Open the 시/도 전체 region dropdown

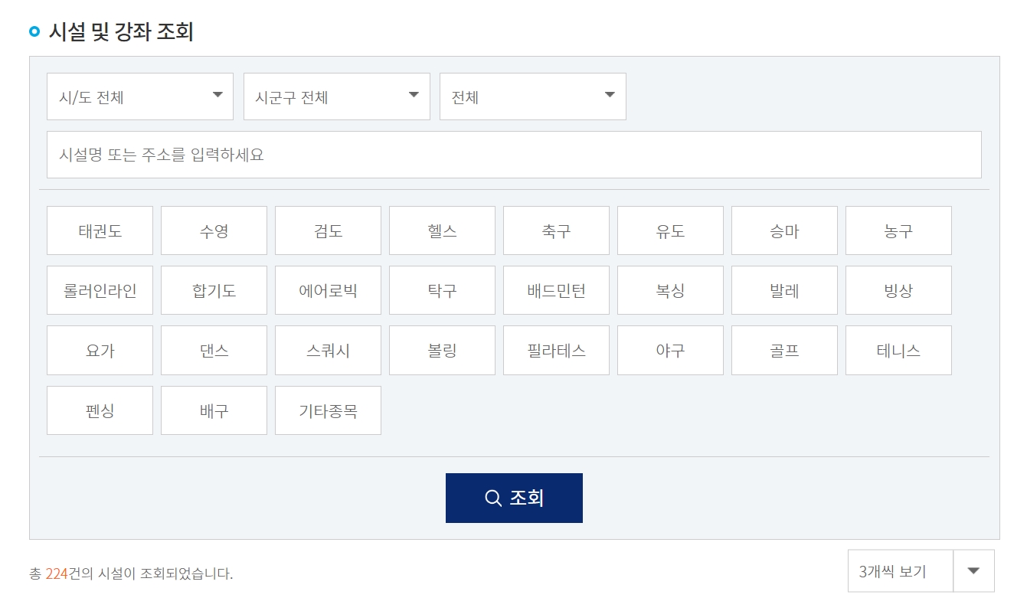(x=139, y=96)
